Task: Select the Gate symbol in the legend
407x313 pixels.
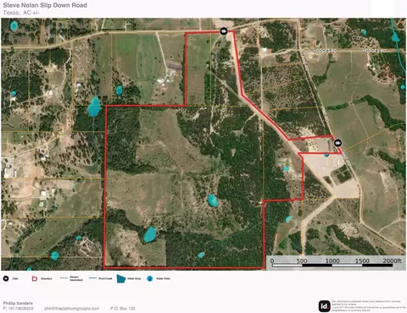Action: pyautogui.click(x=6, y=278)
